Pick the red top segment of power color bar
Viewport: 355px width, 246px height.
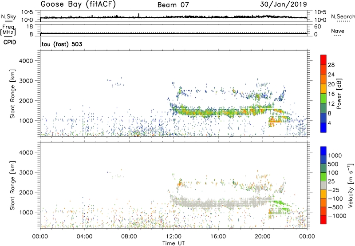[323, 60]
